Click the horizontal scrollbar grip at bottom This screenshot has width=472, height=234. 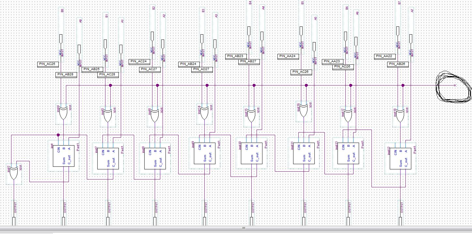[243, 228]
